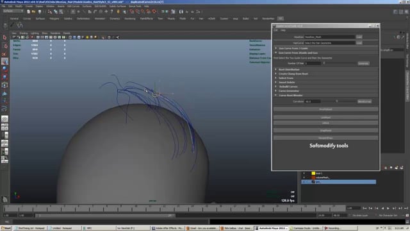Click play forwards button
Screen dimensions: 410x231
(x=388, y=208)
